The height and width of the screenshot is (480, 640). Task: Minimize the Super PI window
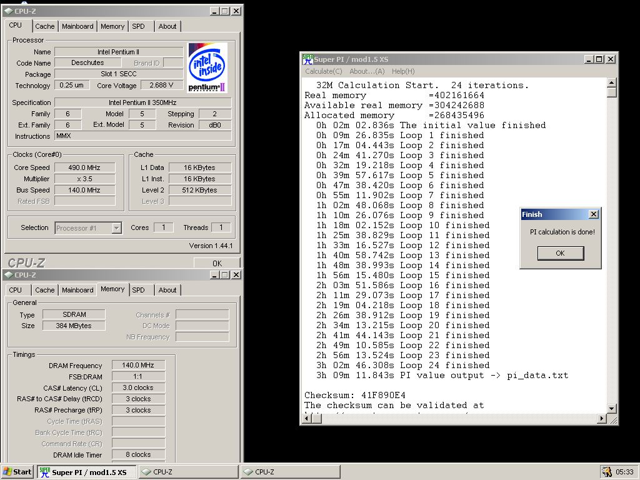coord(589,59)
